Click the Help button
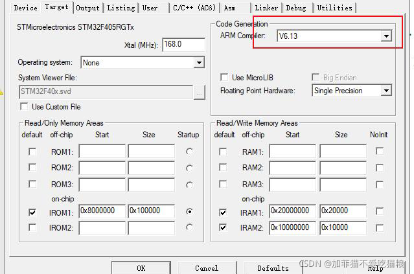 coord(376,268)
